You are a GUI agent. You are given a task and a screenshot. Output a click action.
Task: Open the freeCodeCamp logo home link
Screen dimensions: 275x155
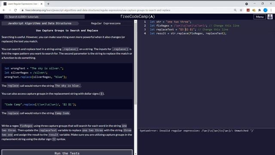point(137,16)
